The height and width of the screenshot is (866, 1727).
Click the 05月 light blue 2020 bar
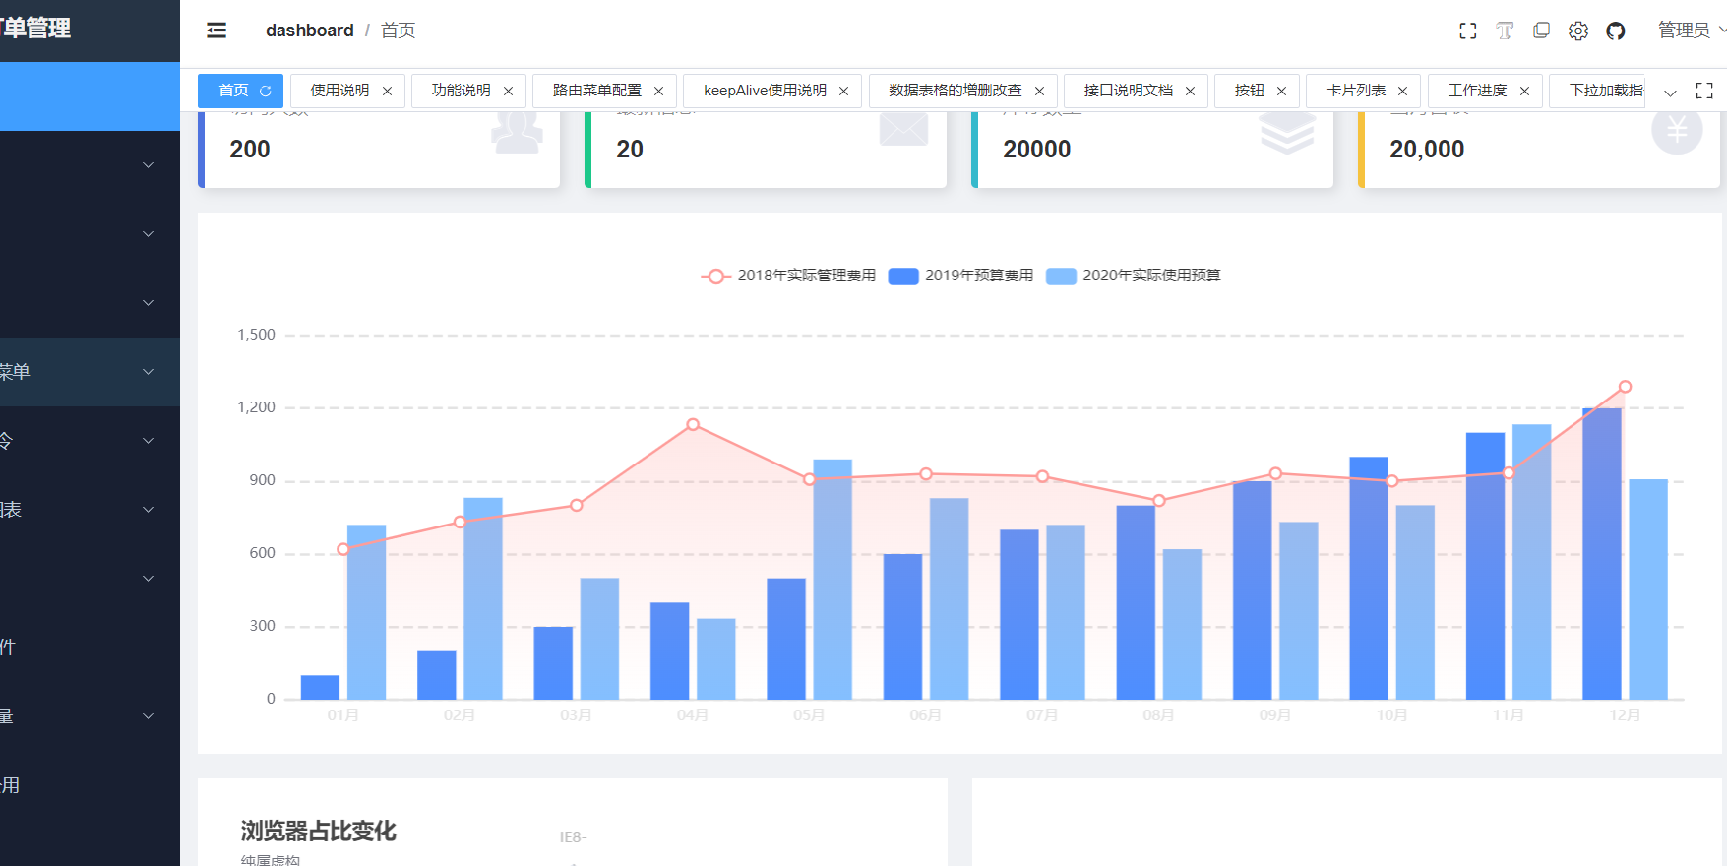833,580
